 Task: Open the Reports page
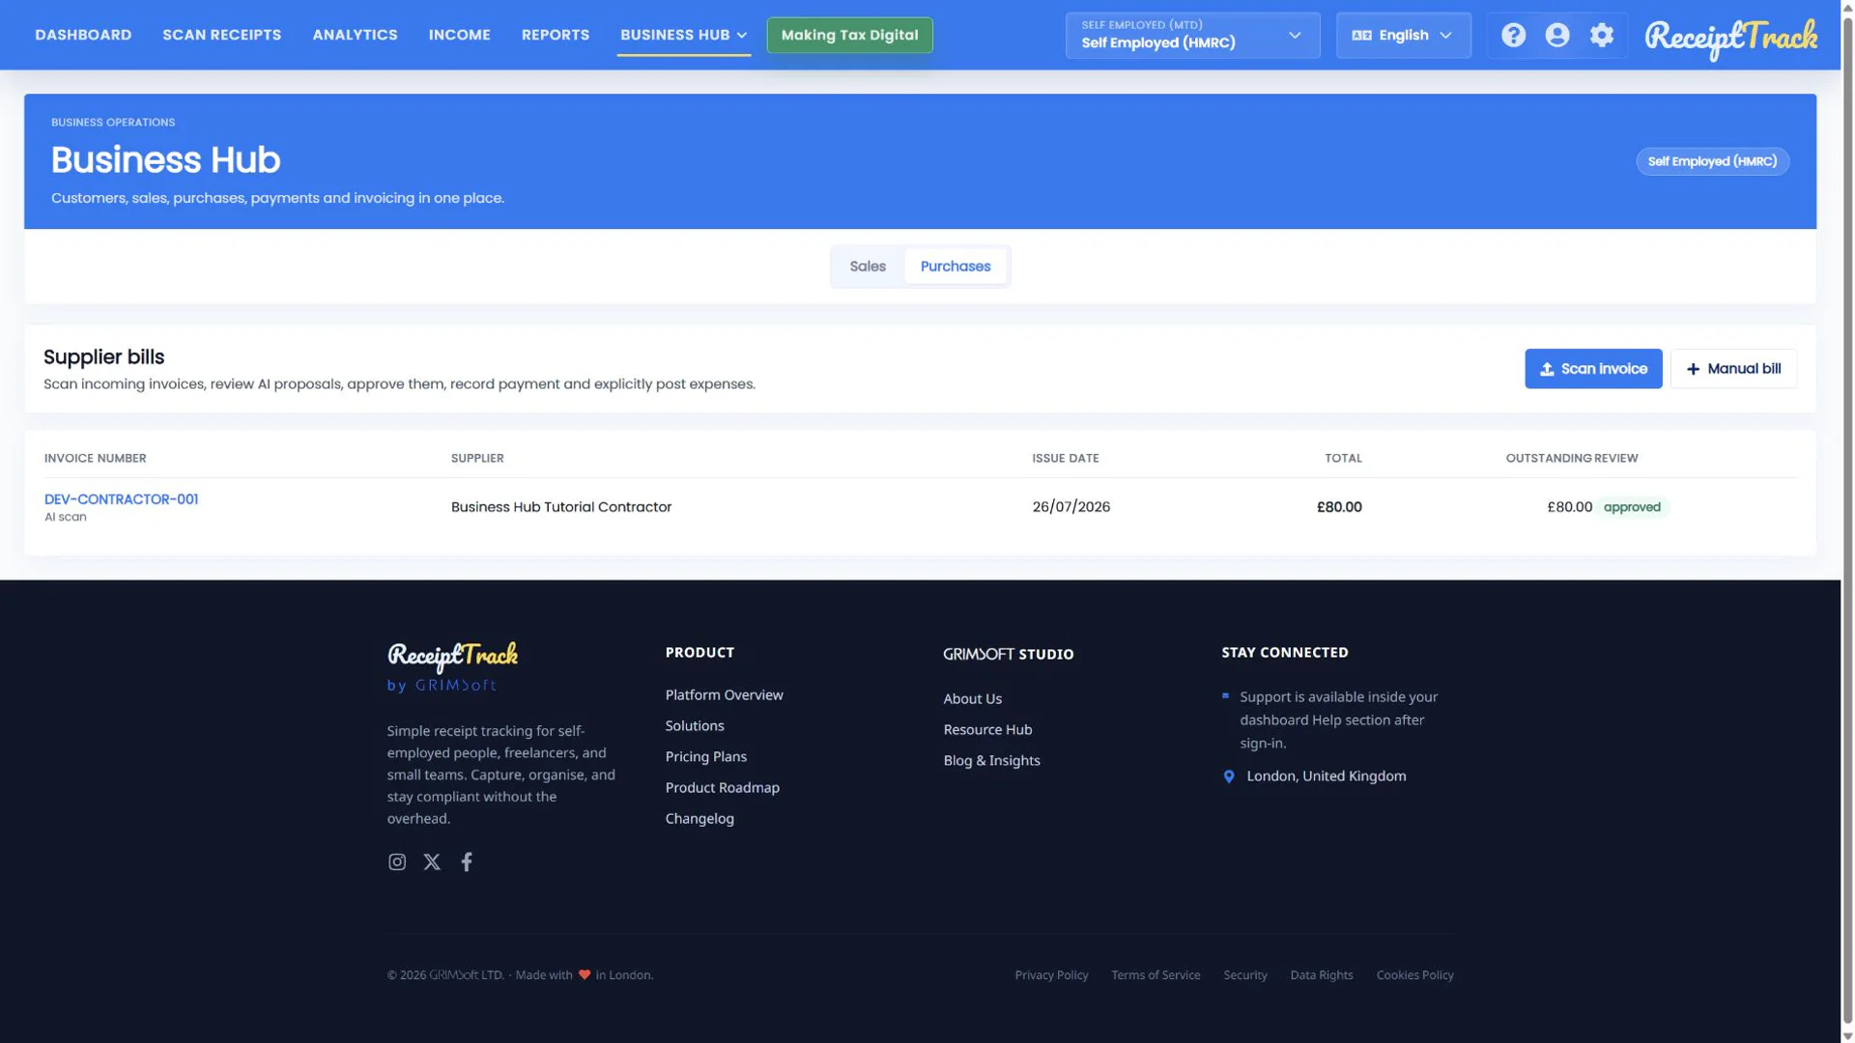[x=556, y=35]
